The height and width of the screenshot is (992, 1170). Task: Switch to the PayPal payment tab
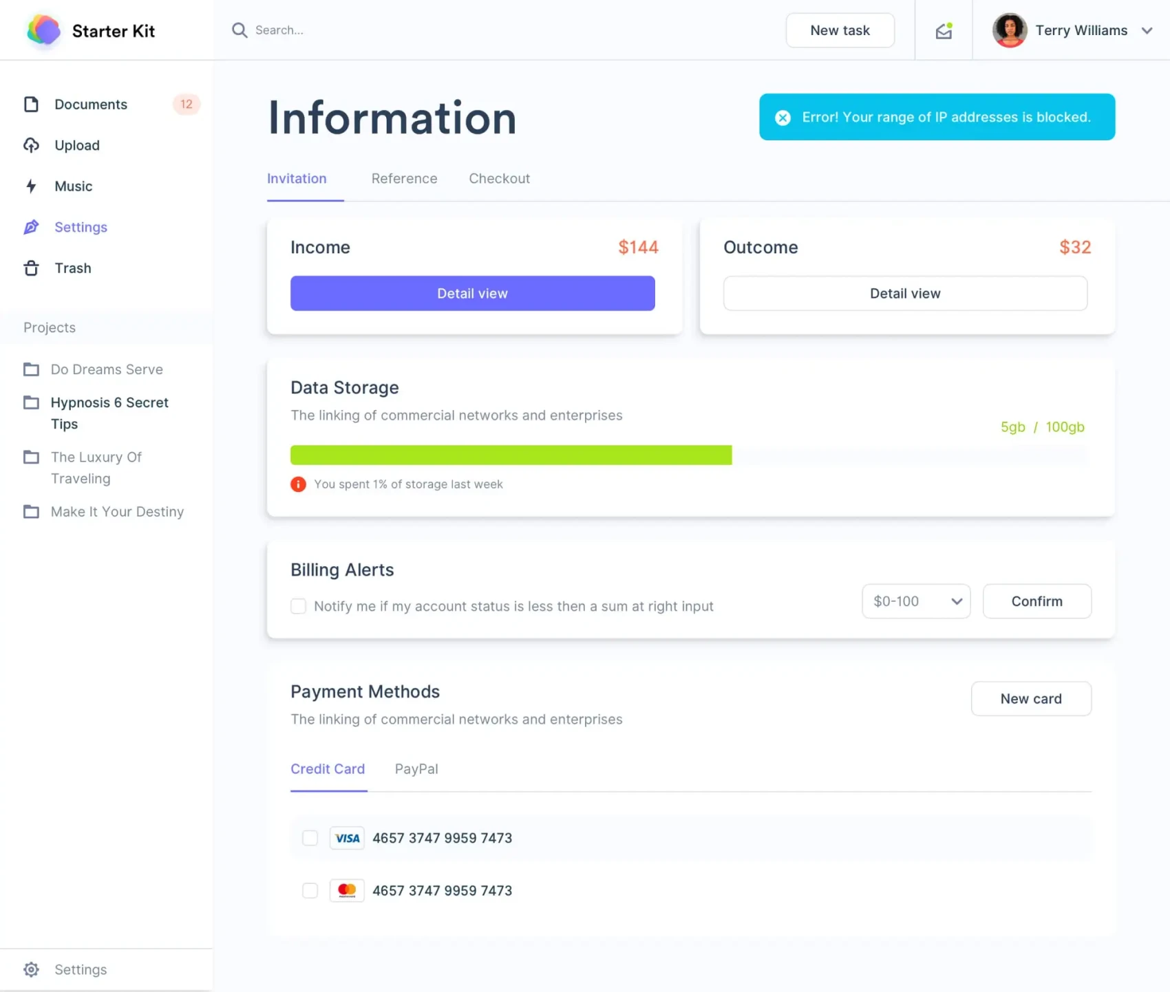pos(416,769)
